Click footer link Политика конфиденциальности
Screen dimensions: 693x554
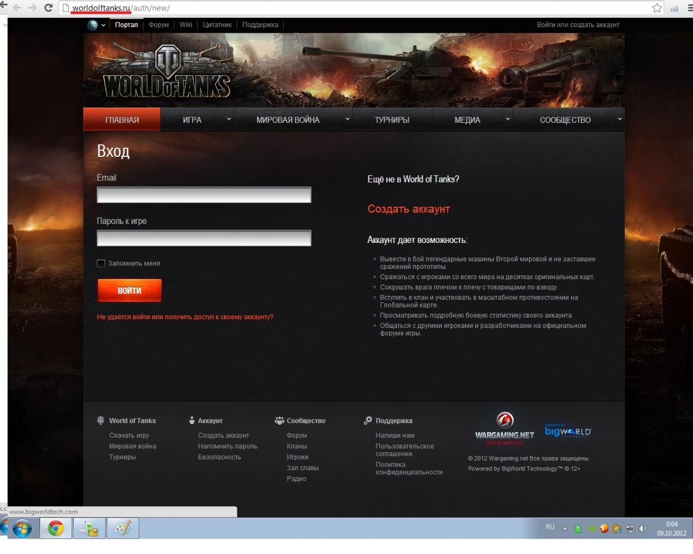(x=409, y=468)
